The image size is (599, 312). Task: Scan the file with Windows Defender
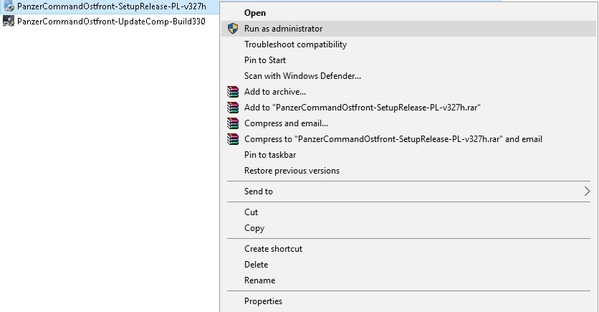pyautogui.click(x=302, y=76)
